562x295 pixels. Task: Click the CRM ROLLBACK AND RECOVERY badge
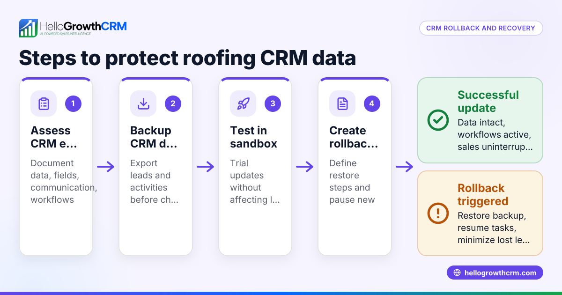coord(481,28)
